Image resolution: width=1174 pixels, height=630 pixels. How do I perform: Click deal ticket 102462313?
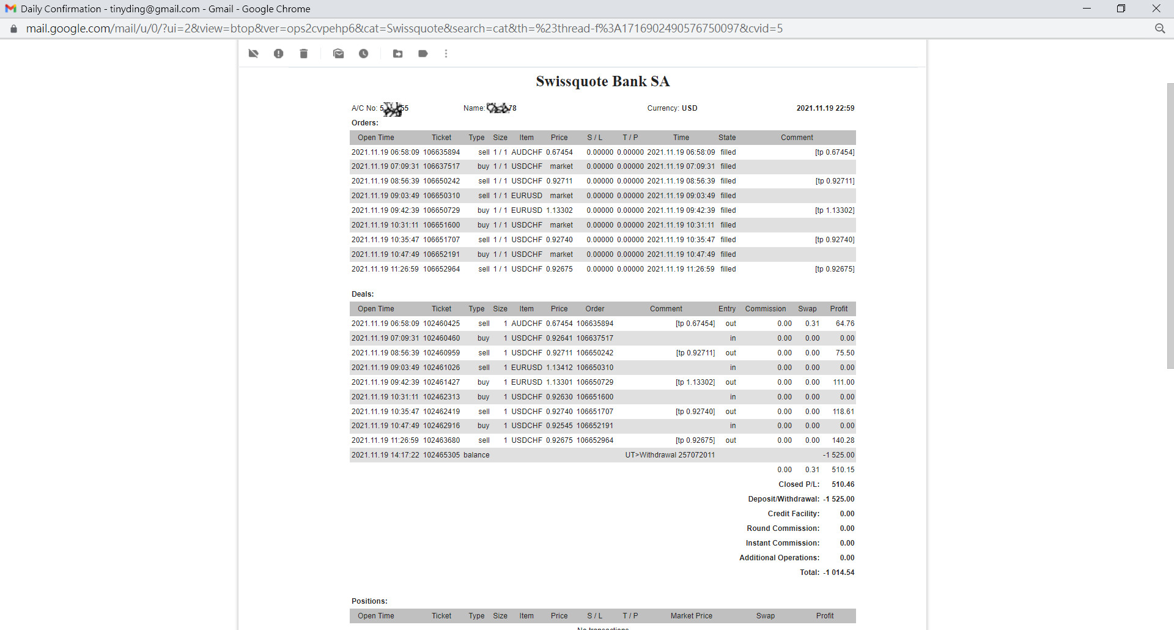pos(441,397)
